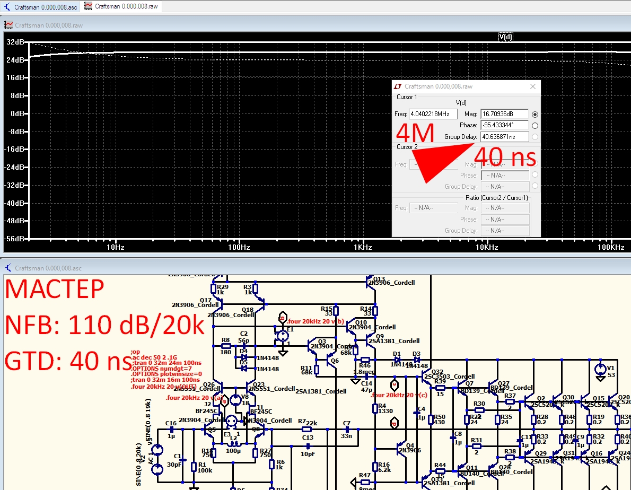
Task: Click the E1 controlled source symbol
Action: click(283, 335)
